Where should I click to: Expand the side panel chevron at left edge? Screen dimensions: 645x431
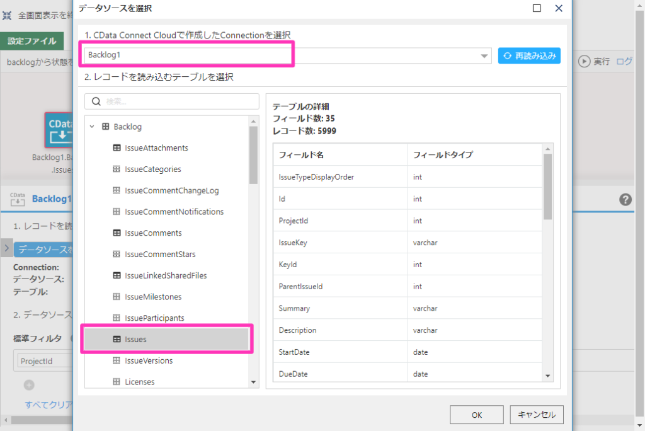click(6, 248)
